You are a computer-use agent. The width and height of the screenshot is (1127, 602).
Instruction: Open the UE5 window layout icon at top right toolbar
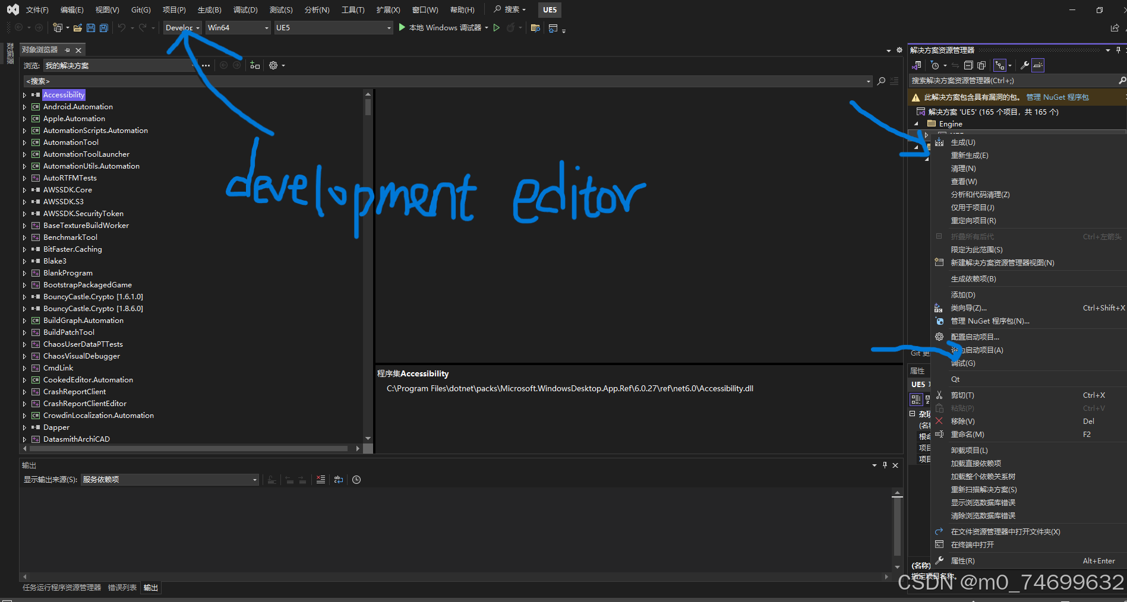coord(553,28)
